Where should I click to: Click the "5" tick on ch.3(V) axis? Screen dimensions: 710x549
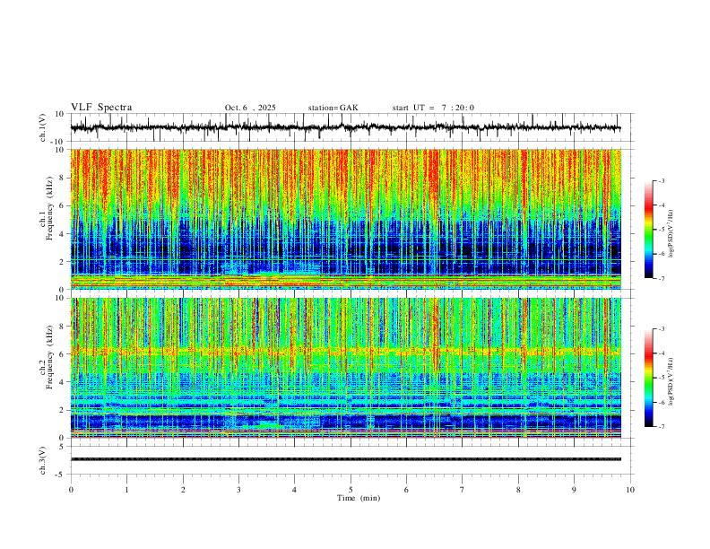pos(62,447)
